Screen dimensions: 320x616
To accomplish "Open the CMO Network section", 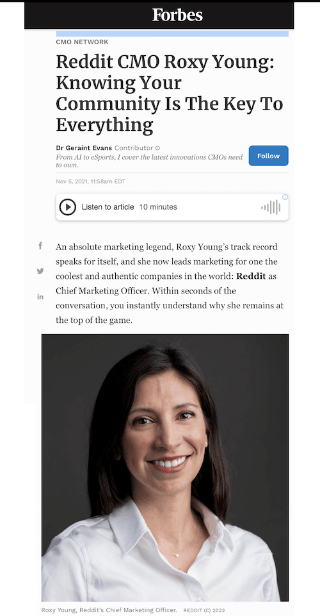I will 83,42.
